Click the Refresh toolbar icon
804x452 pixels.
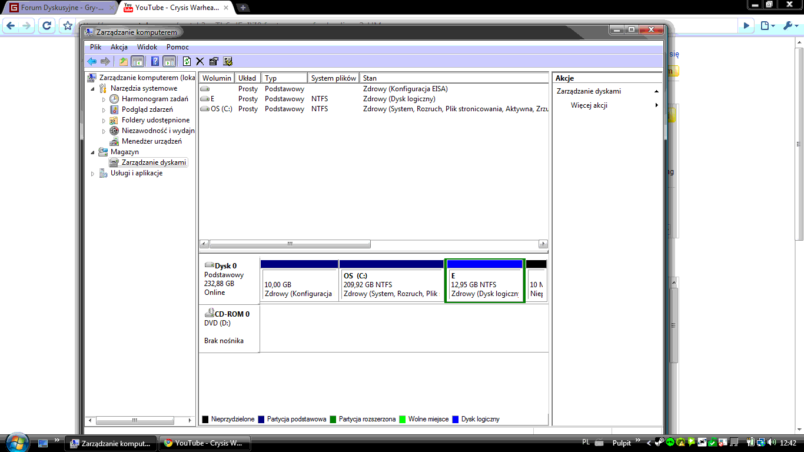coord(187,61)
